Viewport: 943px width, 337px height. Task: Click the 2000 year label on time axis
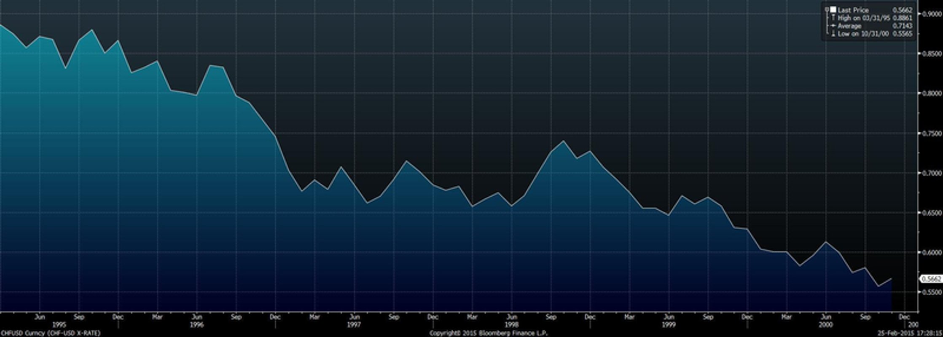point(825,325)
